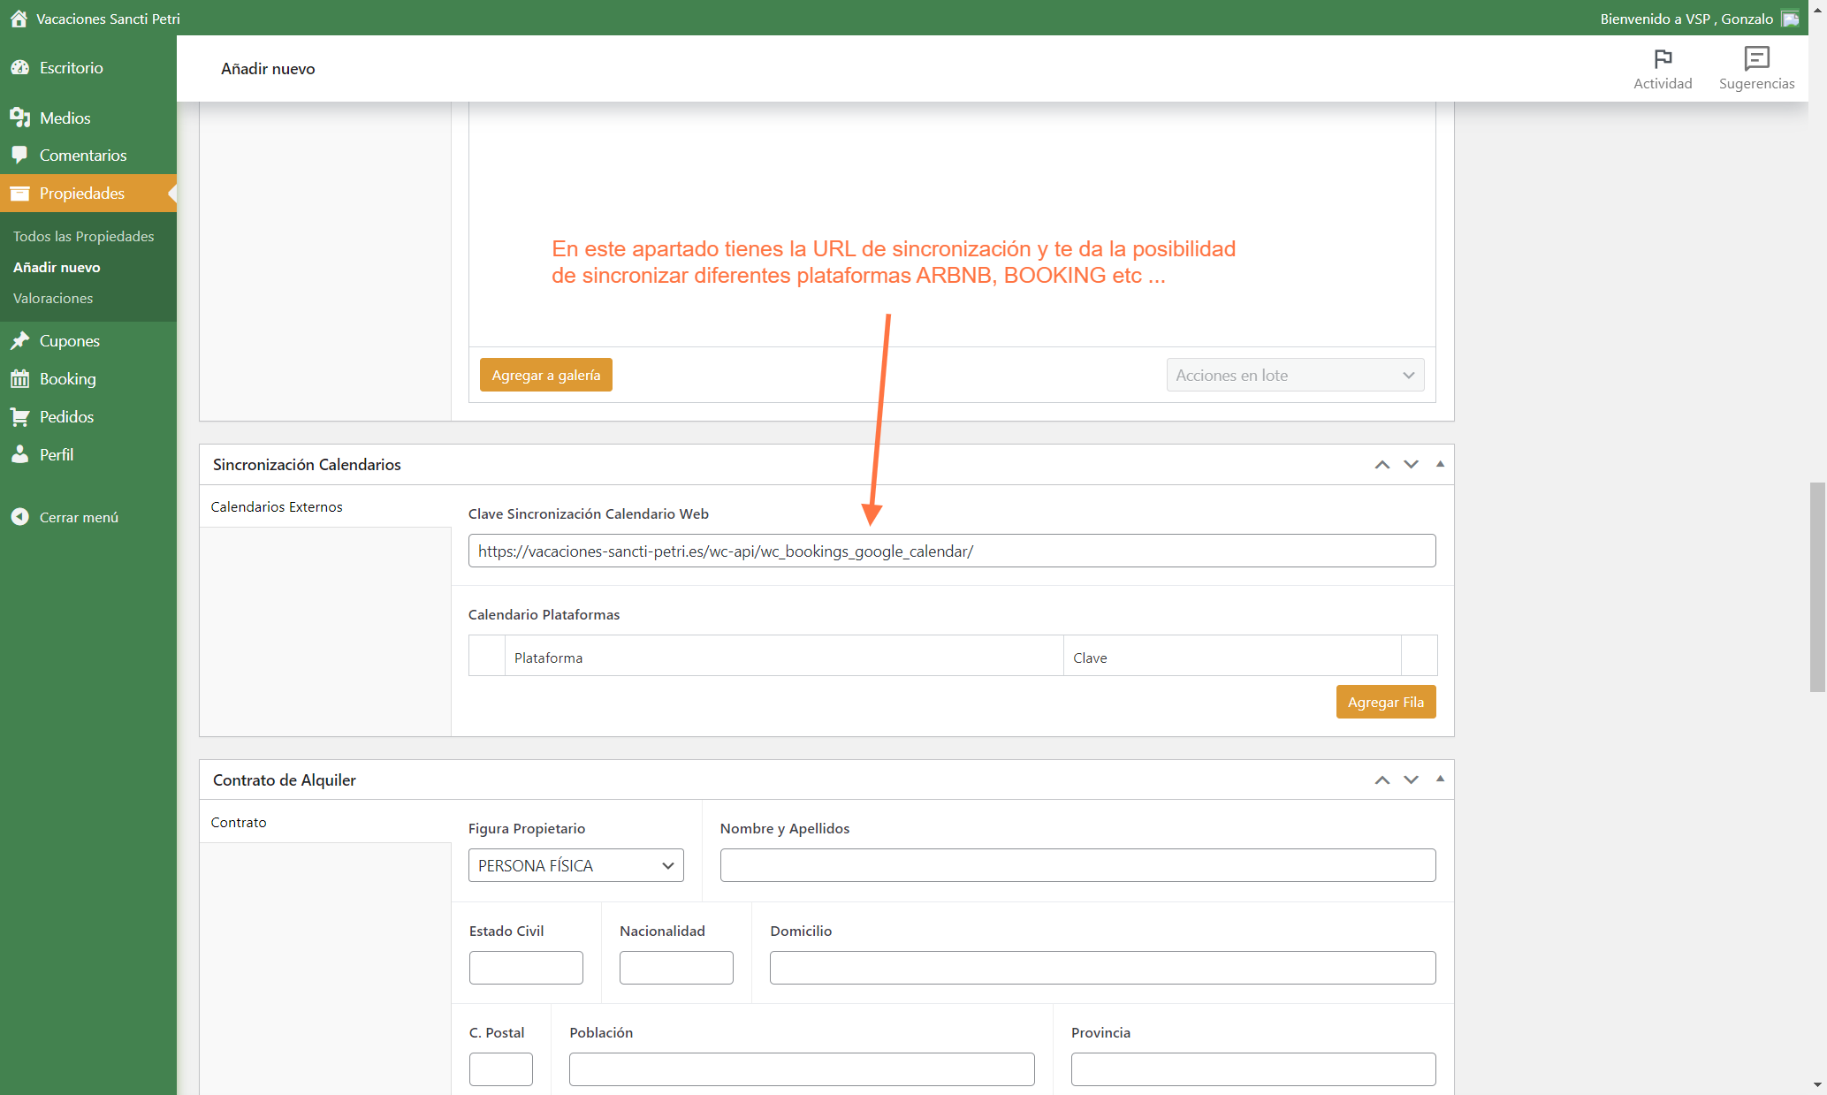This screenshot has width=1827, height=1095.
Task: Open Todos las Propiedades submenu item
Action: pyautogui.click(x=83, y=236)
